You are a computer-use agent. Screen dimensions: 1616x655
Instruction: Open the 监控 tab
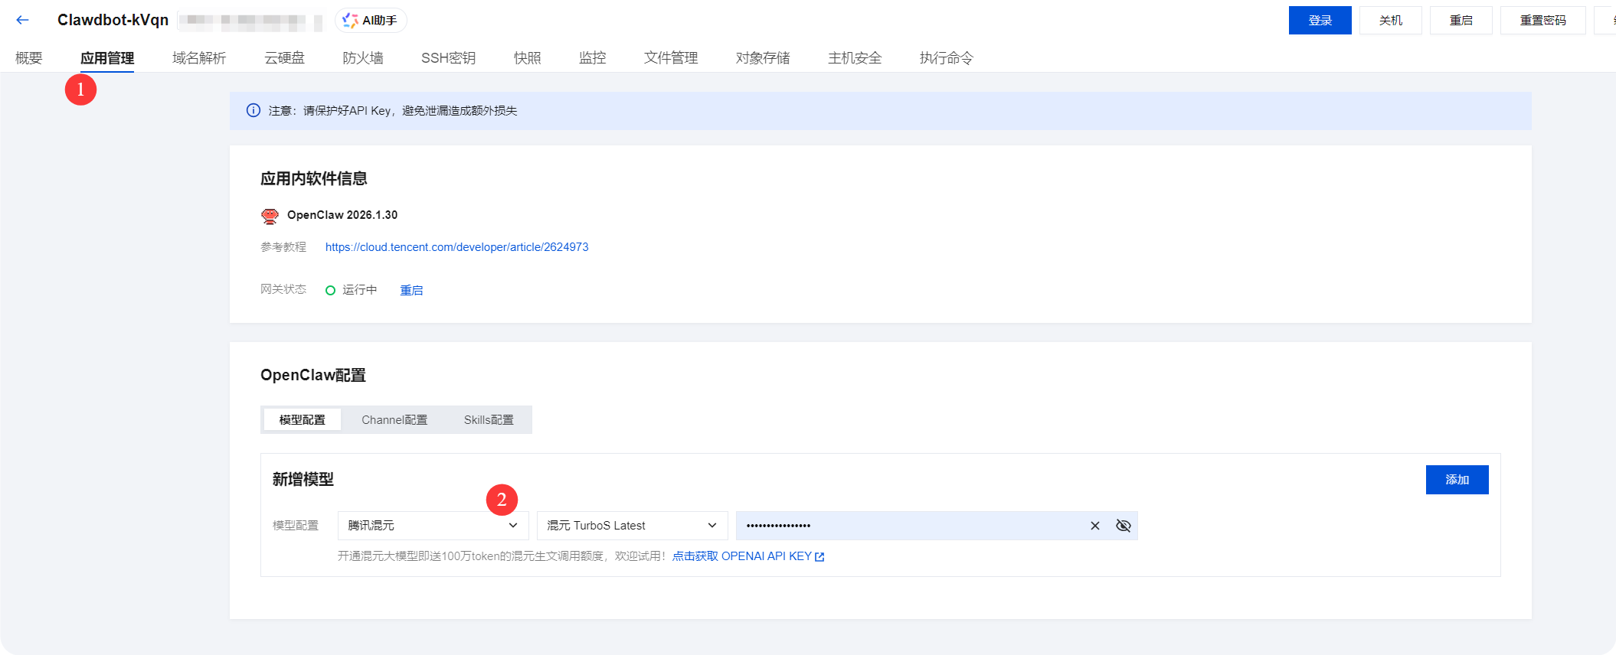[x=592, y=58]
